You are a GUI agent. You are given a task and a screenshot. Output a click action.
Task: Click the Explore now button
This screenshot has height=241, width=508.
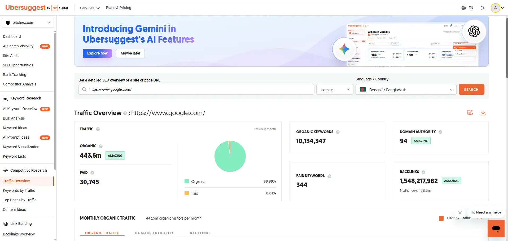[97, 53]
